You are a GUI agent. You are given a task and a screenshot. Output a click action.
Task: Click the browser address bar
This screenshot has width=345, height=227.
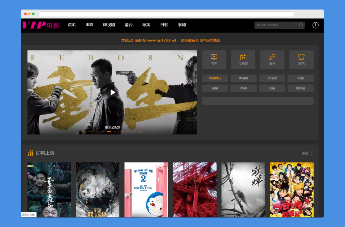(x=166, y=14)
